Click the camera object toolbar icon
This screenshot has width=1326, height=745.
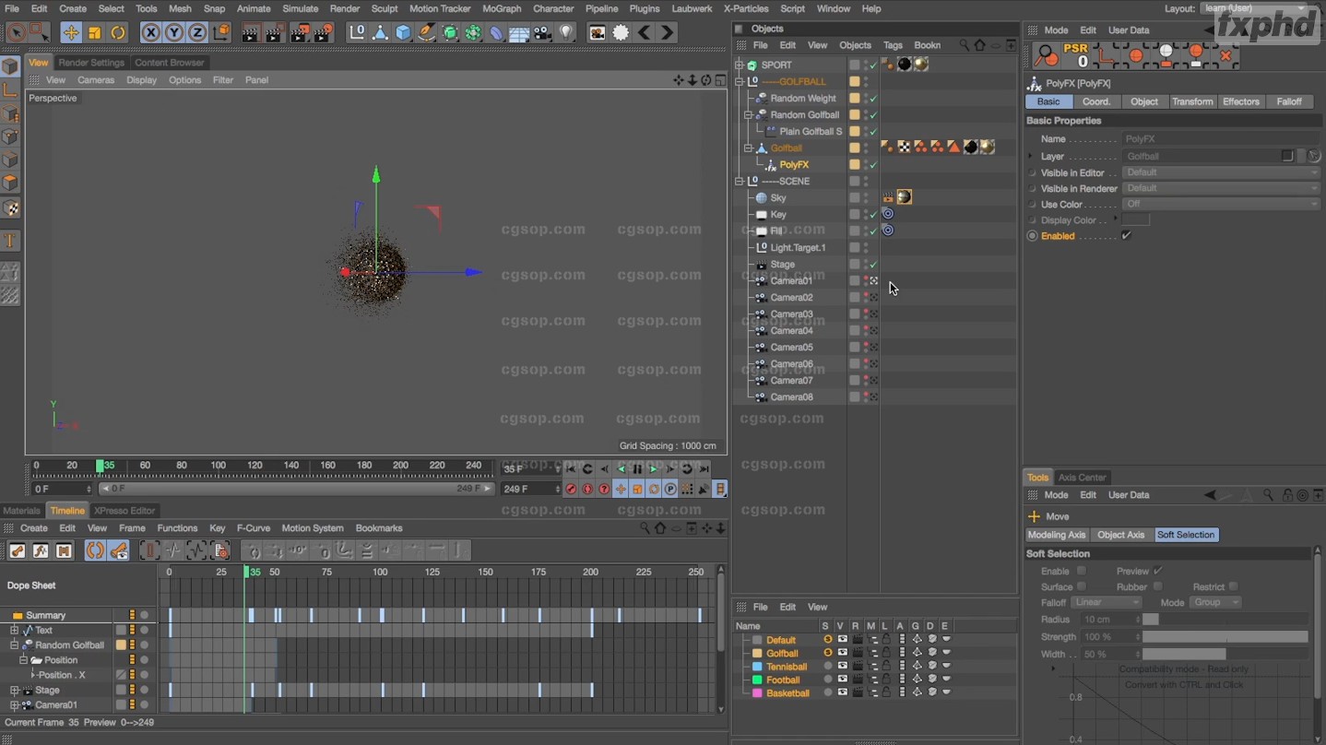click(x=542, y=33)
